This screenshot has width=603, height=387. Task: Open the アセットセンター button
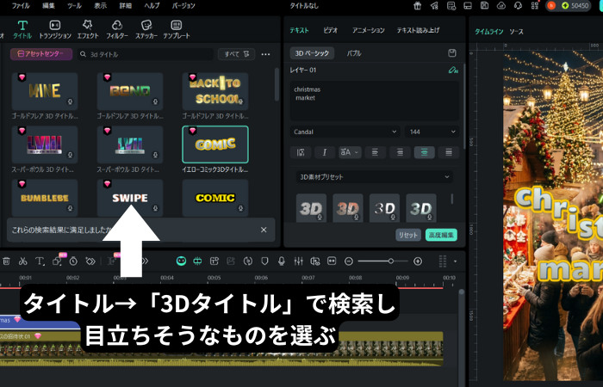point(41,53)
